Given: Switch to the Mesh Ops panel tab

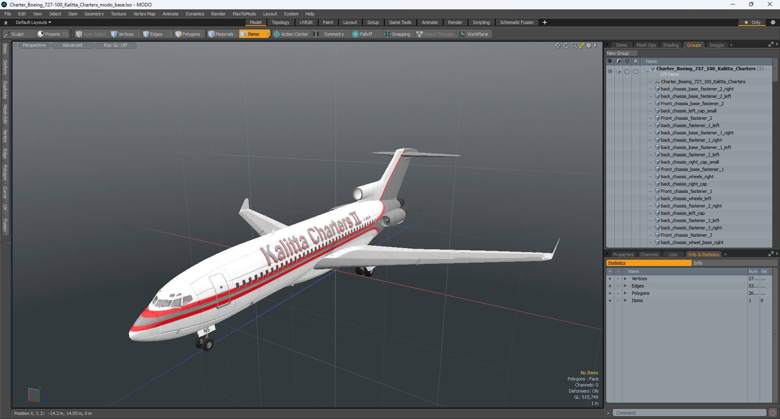Looking at the screenshot, I should click(x=646, y=45).
